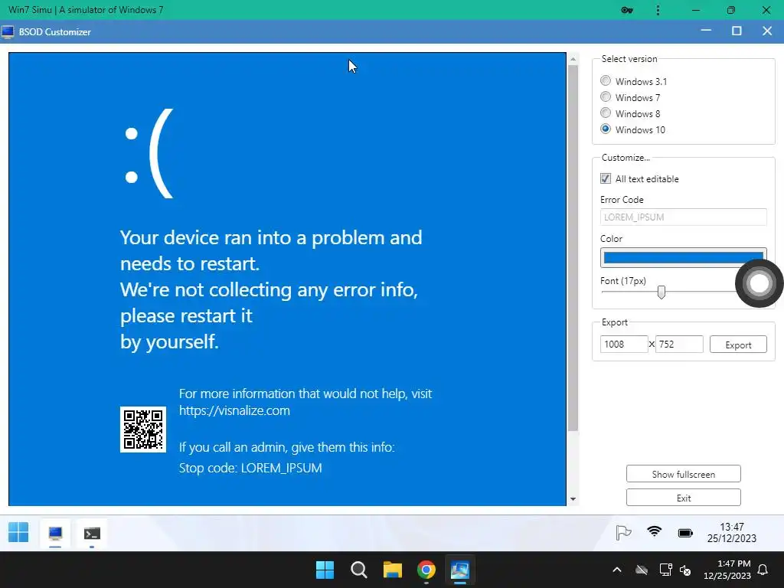
Task: Click the 'Your device ran into a problem' text
Action: click(271, 237)
